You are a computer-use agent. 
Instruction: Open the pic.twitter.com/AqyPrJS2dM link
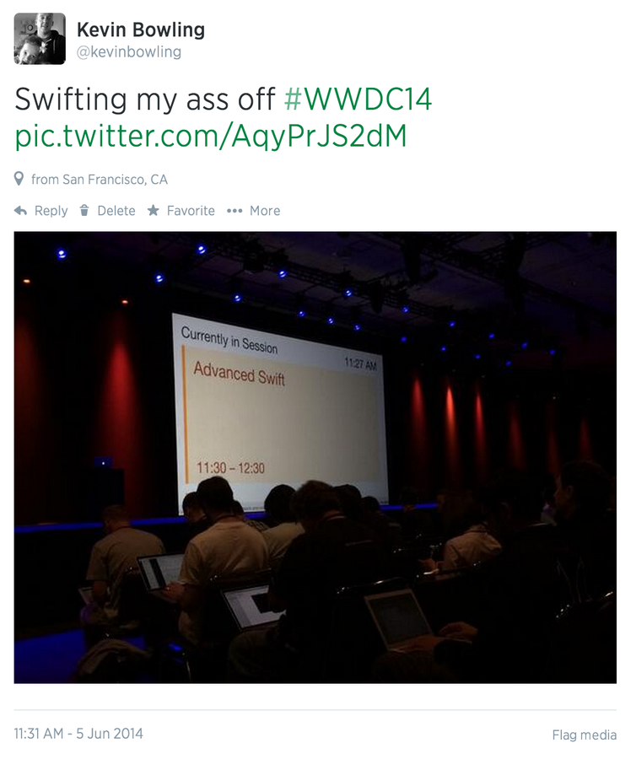211,137
